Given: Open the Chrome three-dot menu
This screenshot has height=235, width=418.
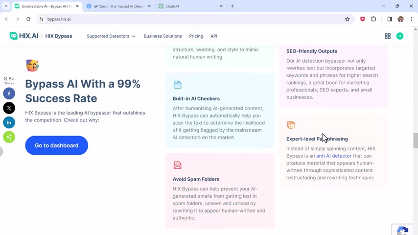Looking at the screenshot, I should point(411,19).
